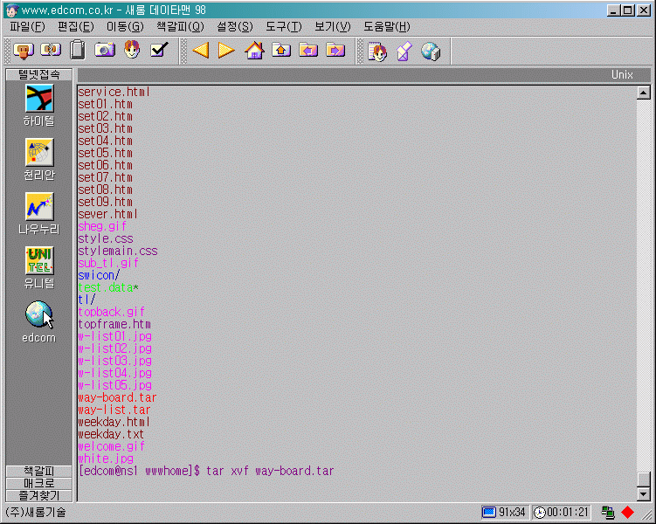The image size is (656, 524).
Task: Click service.html in the terminal listing
Action: [114, 92]
